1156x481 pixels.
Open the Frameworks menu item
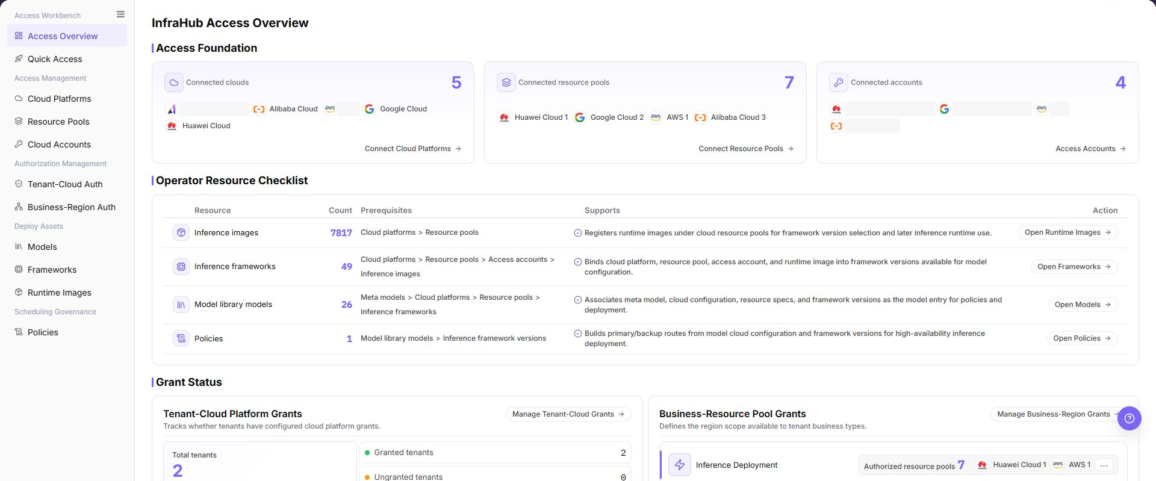(x=67, y=270)
